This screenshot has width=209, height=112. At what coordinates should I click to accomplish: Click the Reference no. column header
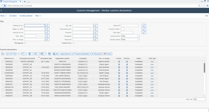(9, 58)
